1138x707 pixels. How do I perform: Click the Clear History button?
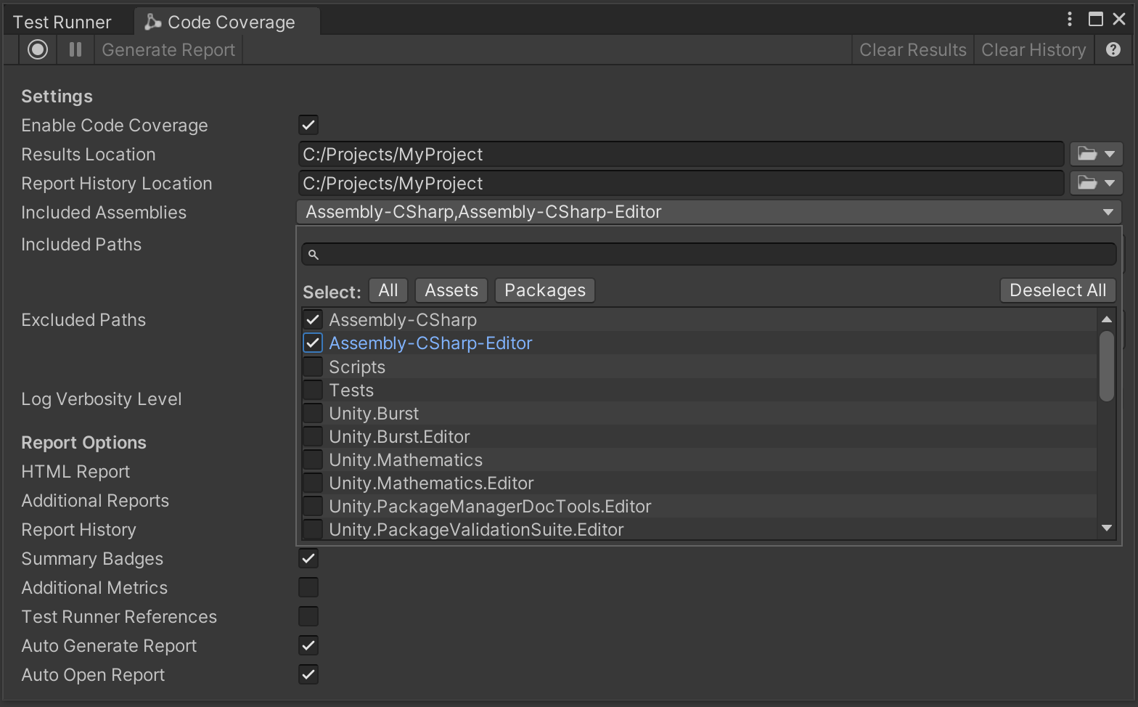(1033, 50)
